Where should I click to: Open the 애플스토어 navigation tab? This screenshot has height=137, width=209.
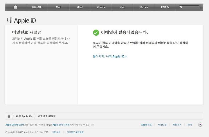point(37,7)
